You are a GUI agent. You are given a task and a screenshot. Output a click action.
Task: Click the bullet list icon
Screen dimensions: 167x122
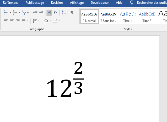tap(6, 13)
